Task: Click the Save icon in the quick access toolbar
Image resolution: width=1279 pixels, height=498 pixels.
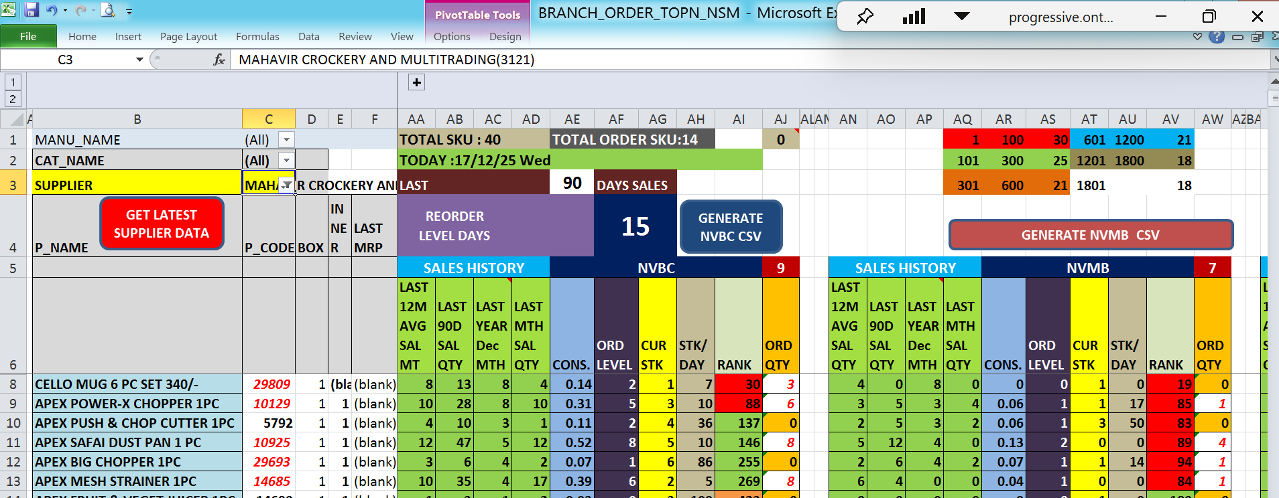Action: tap(31, 11)
